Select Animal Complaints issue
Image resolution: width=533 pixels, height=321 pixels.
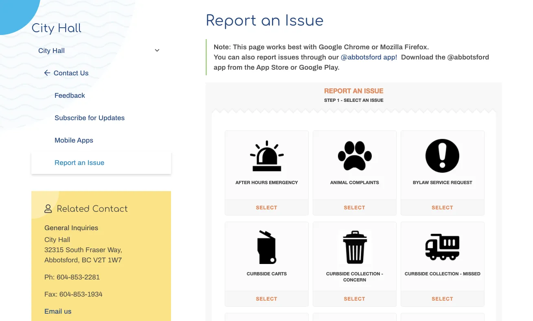(355, 207)
